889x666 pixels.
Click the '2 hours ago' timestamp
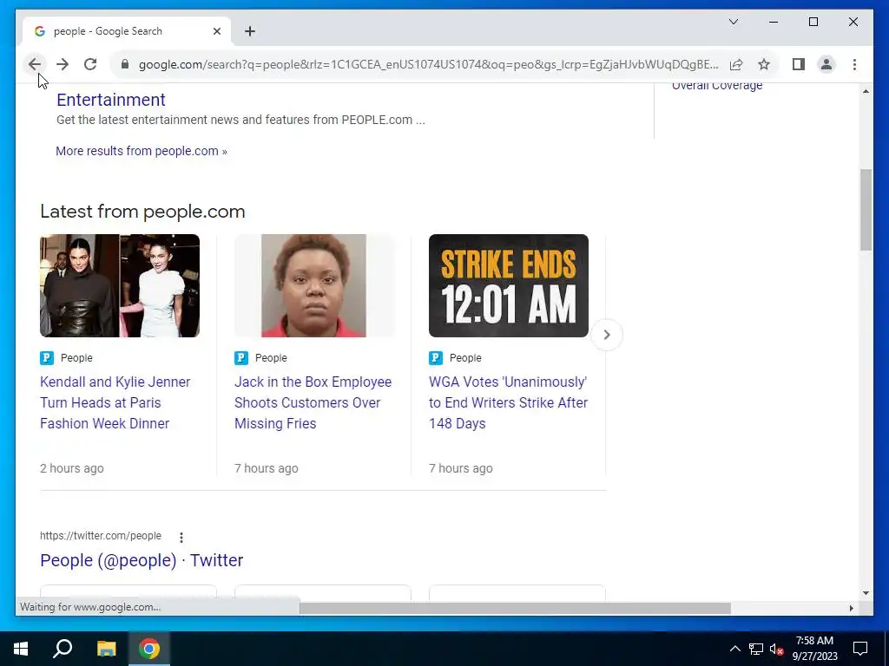tap(72, 468)
